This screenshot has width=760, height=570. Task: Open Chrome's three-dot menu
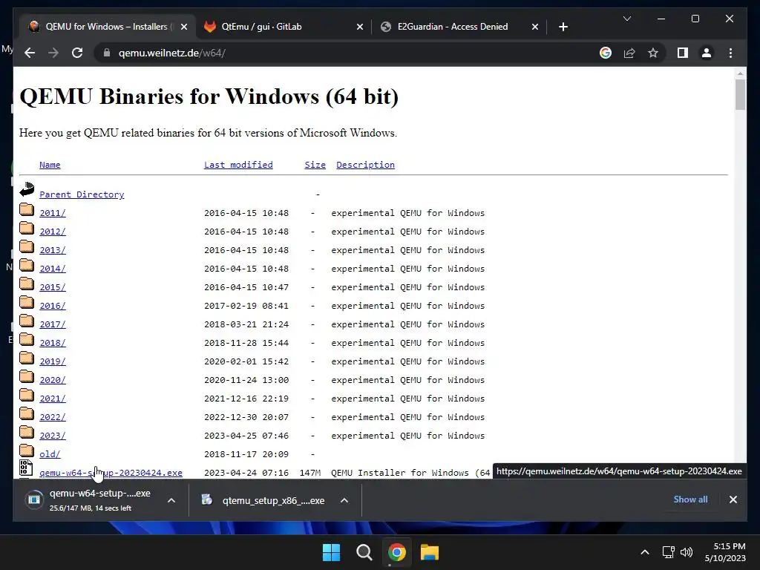(730, 53)
